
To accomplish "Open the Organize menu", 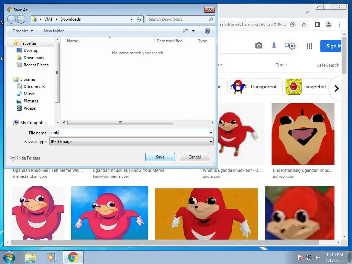I will 23,31.
